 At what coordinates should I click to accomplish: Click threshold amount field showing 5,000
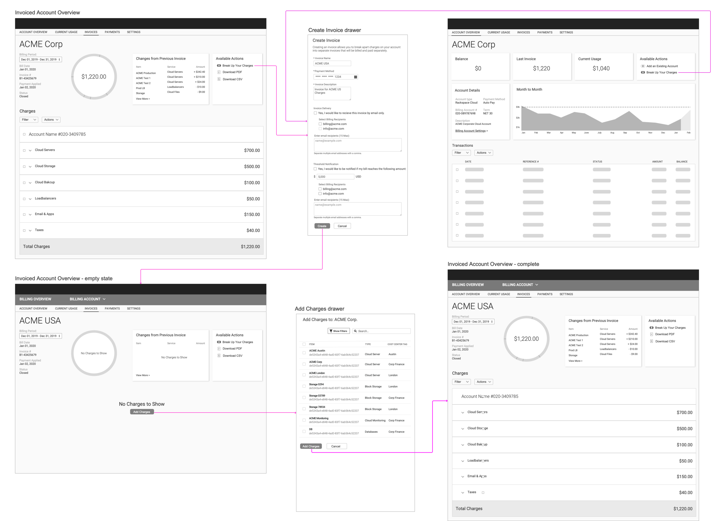coord(335,177)
